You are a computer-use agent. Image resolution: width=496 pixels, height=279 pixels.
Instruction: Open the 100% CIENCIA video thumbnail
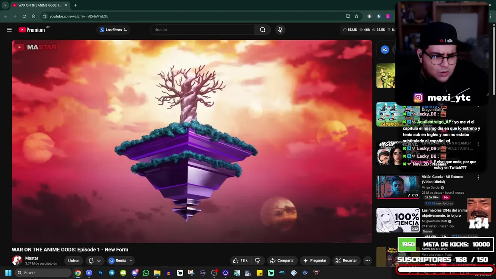pyautogui.click(x=398, y=220)
